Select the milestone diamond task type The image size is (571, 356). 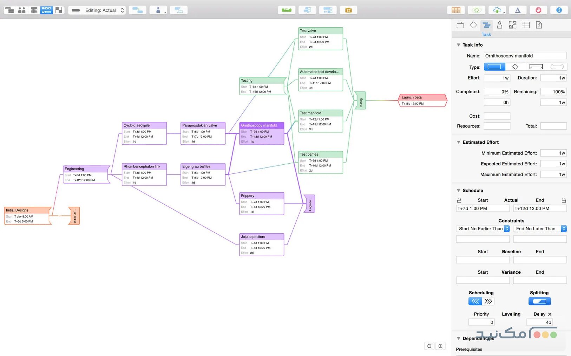[515, 67]
